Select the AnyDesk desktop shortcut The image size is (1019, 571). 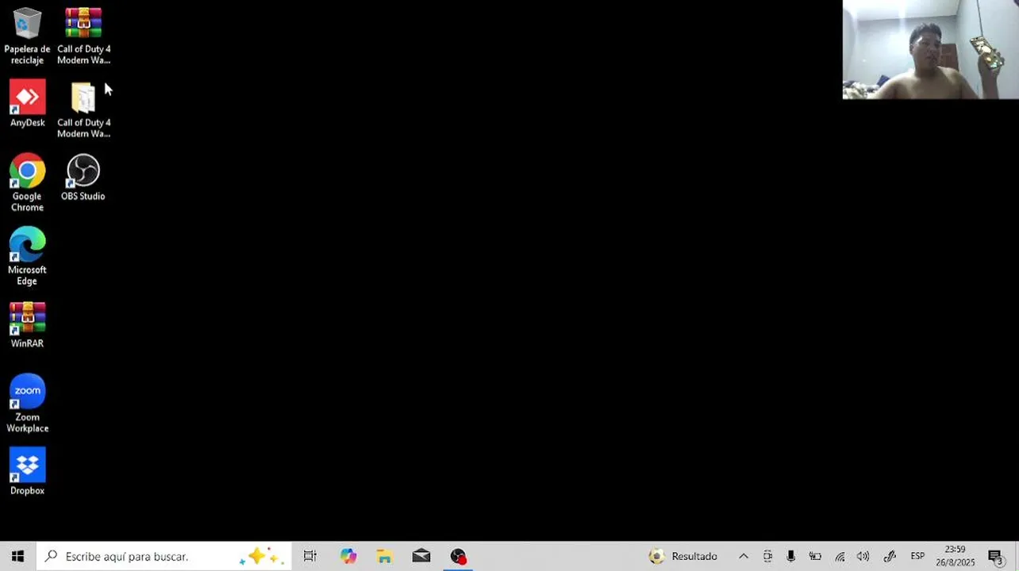[x=27, y=104]
